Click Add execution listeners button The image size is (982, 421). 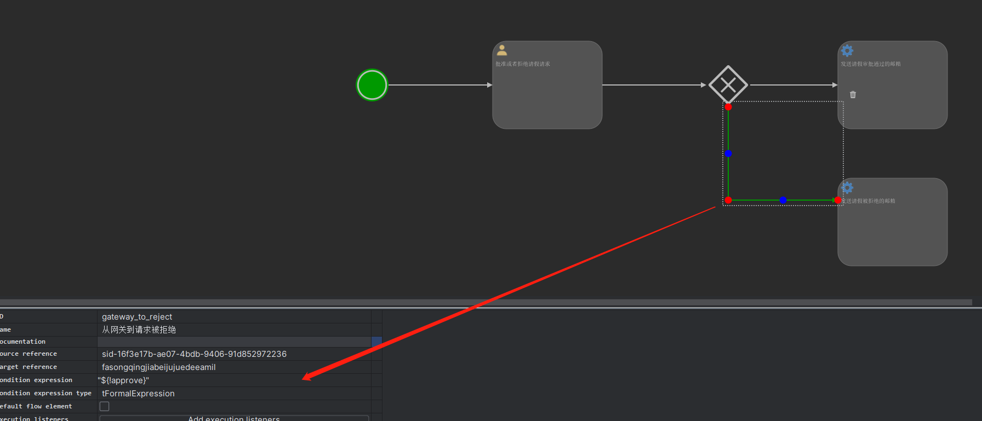(234, 418)
